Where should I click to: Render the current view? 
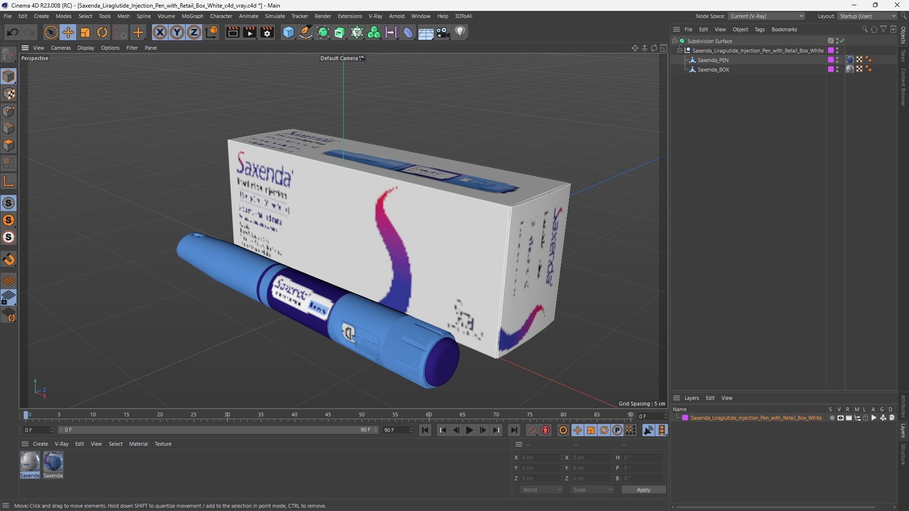[232, 32]
